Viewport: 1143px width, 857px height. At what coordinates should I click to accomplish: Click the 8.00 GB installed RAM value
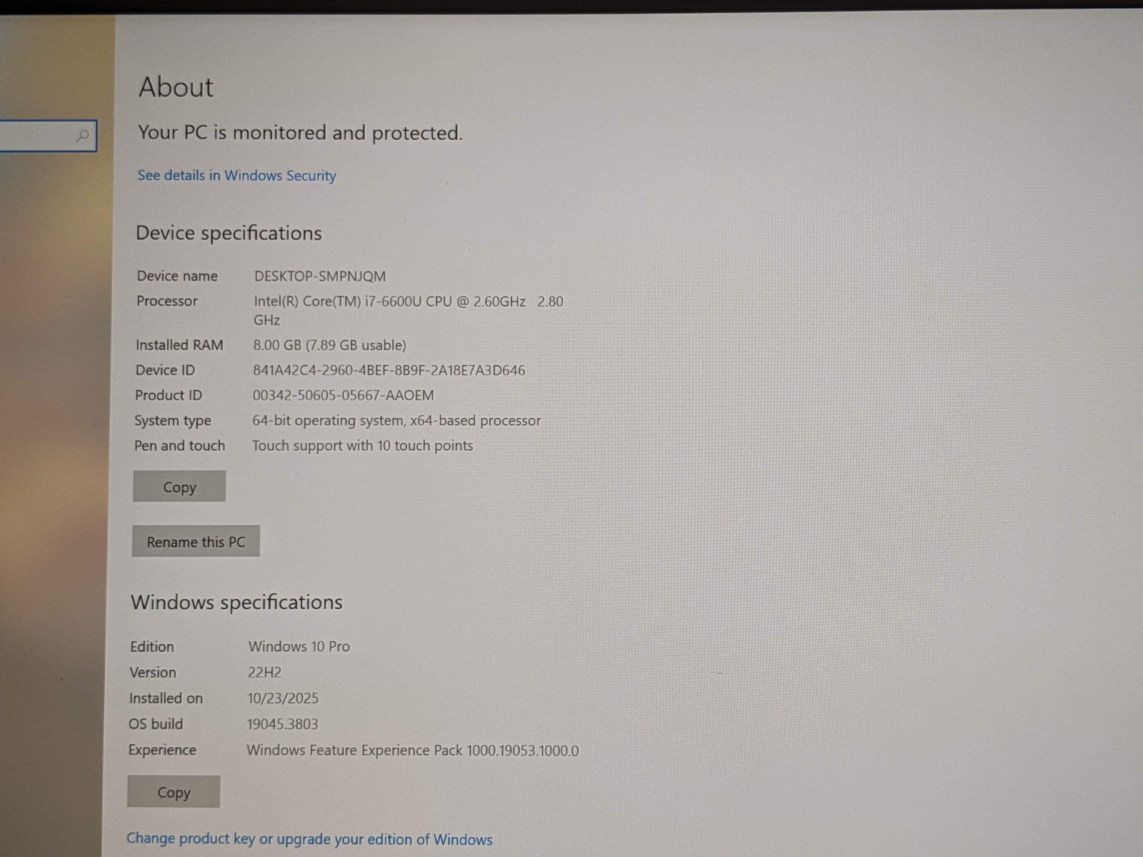pos(329,346)
